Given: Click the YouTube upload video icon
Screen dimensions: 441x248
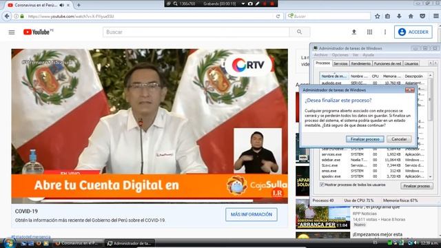Looking at the screenshot, I should coord(354,32).
